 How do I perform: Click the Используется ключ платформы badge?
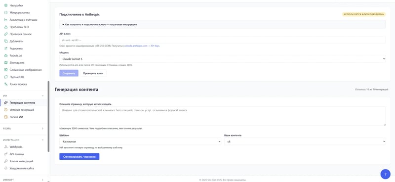[364, 14]
